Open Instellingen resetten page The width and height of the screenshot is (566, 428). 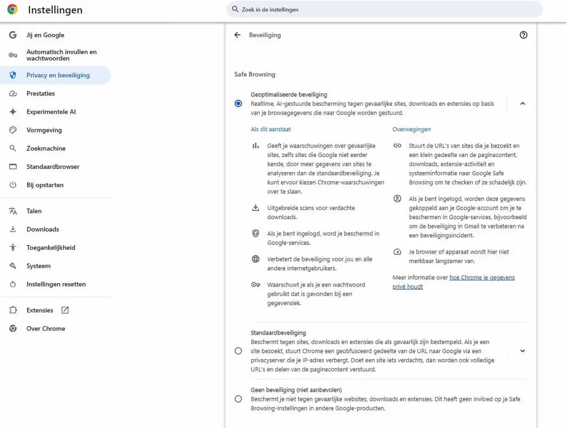[x=55, y=284]
